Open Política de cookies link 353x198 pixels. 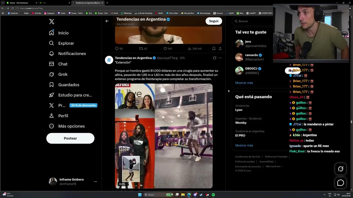[245, 162]
